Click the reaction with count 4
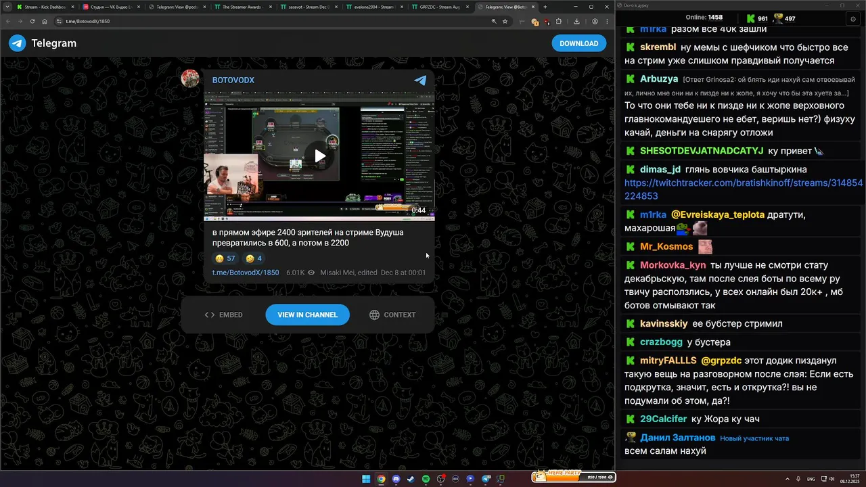Image resolution: width=866 pixels, height=487 pixels. coord(254,258)
